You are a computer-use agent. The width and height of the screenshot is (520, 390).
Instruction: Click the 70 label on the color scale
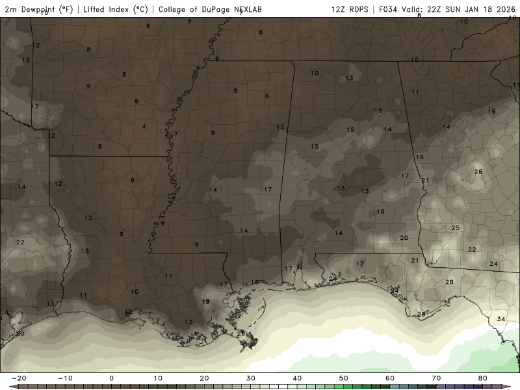tap(436, 378)
